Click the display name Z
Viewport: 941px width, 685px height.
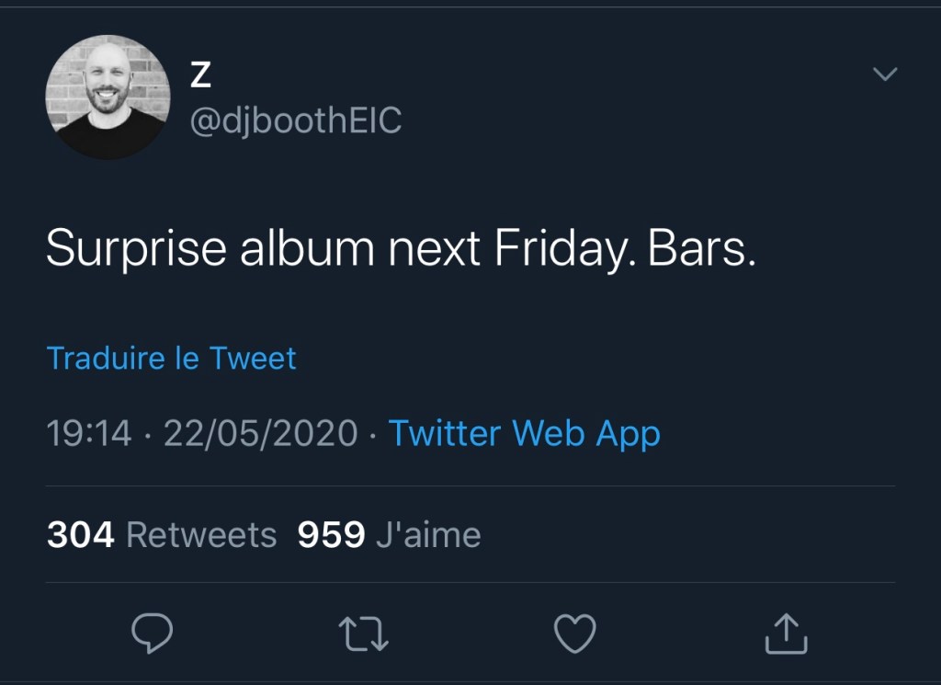pos(200,75)
